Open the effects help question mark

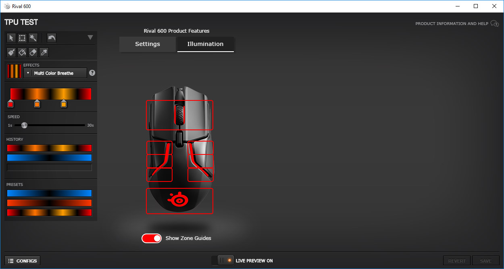(92, 73)
